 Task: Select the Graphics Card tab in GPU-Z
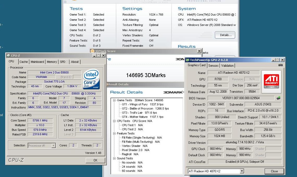197,65
